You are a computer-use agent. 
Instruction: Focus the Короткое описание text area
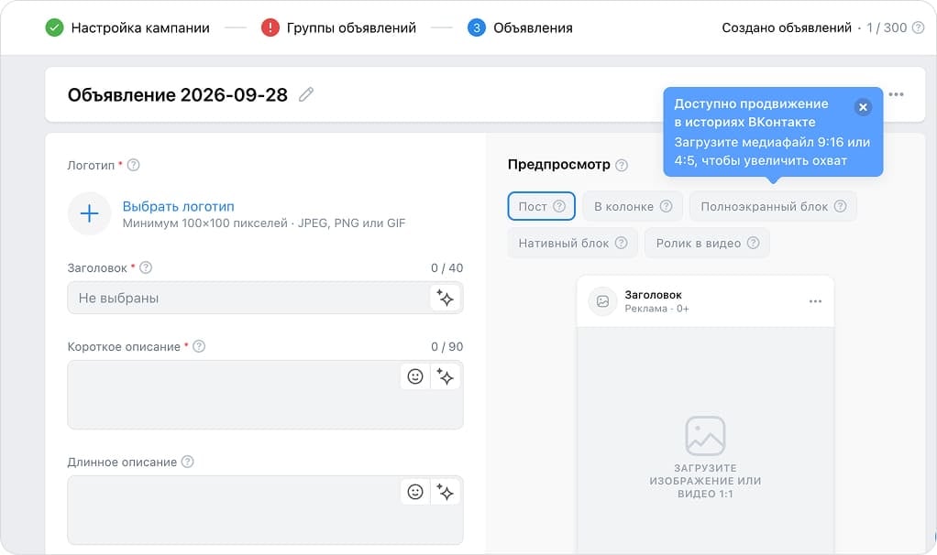click(265, 395)
